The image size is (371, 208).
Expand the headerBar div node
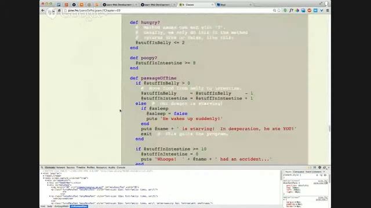pyautogui.click(x=48, y=183)
